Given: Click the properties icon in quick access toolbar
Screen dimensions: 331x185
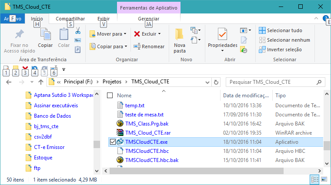Looking at the screenshot, I should 6,68.
